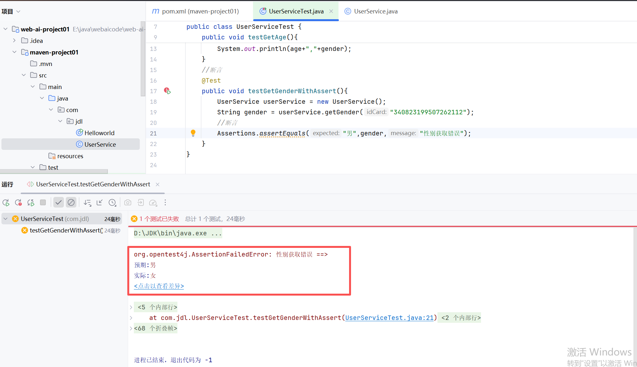Expand the .idea folder
The height and width of the screenshot is (367, 637).
coord(14,40)
